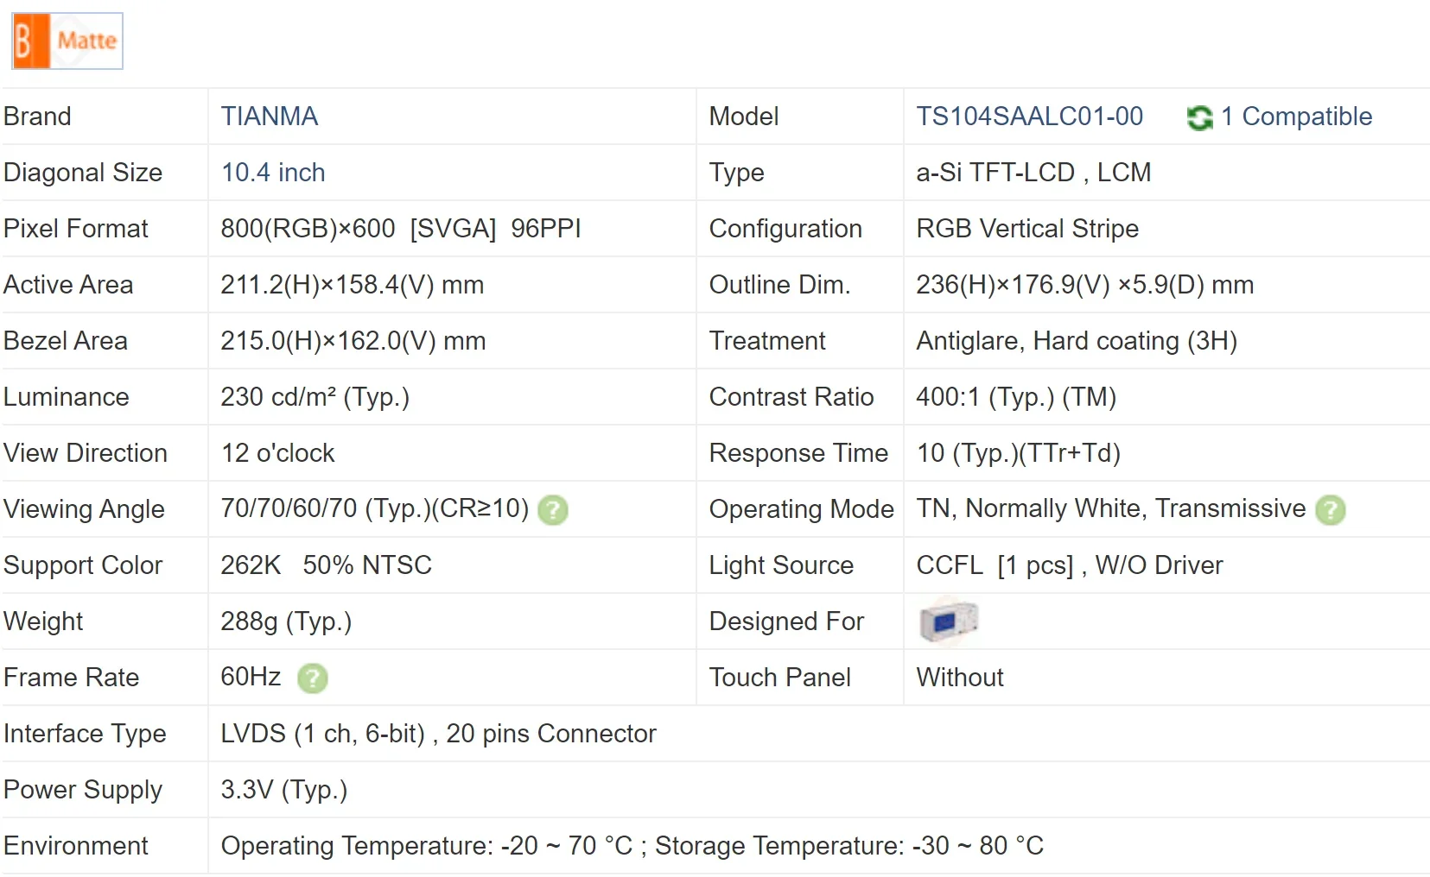Click the orange B logo square
This screenshot has width=1430, height=877.
click(29, 41)
